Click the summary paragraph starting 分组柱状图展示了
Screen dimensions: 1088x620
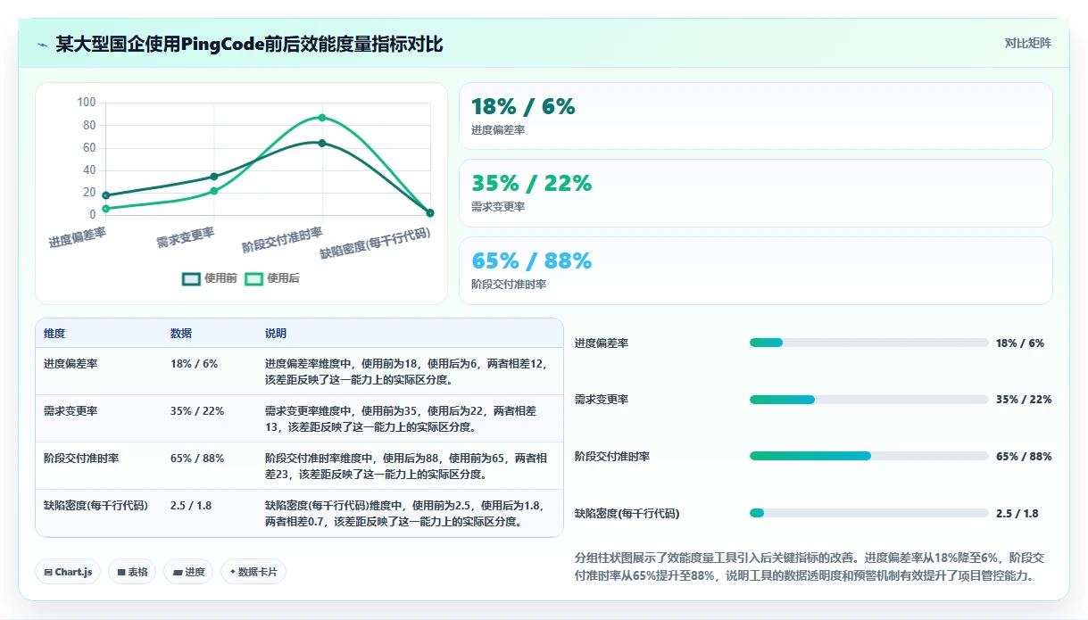point(810,566)
